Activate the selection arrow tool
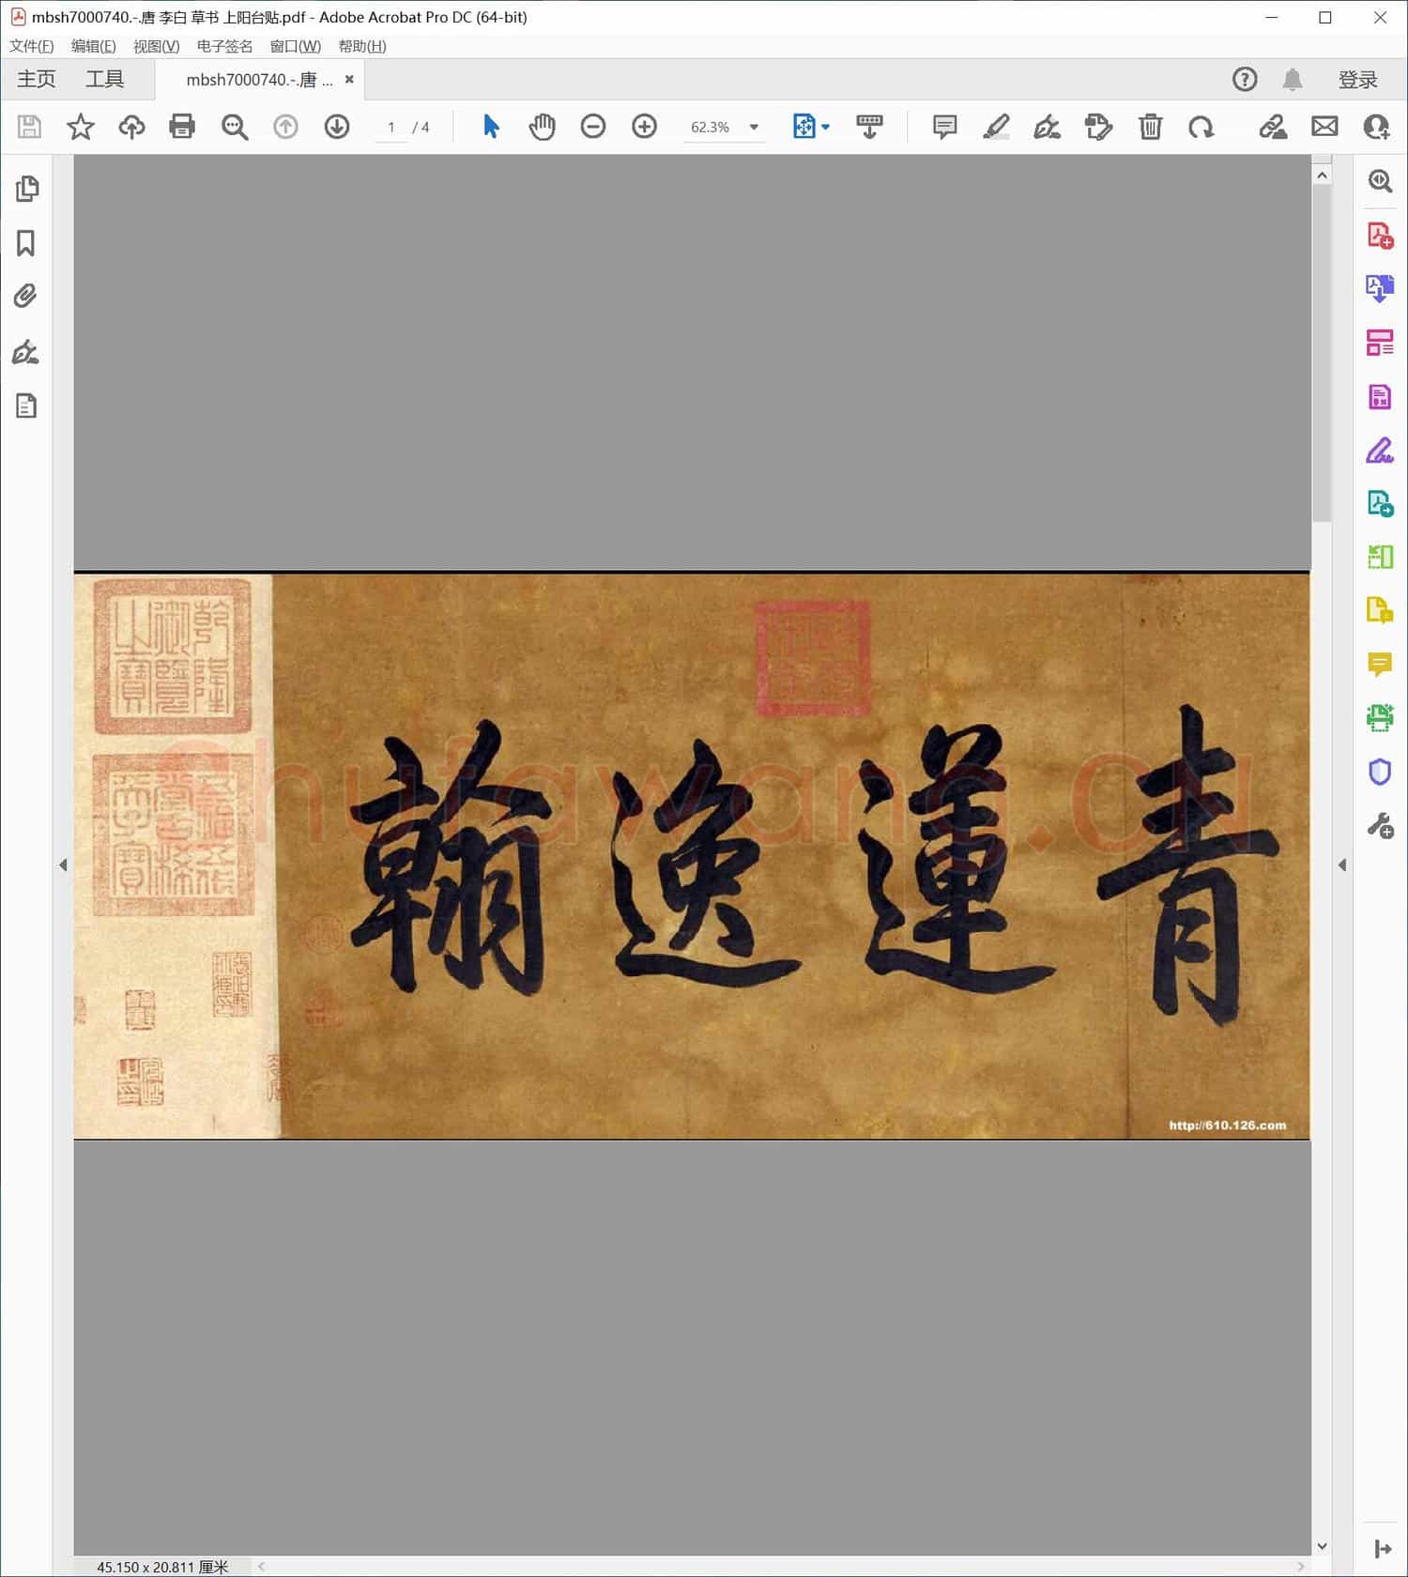Viewport: 1408px width, 1577px height. pos(491,126)
